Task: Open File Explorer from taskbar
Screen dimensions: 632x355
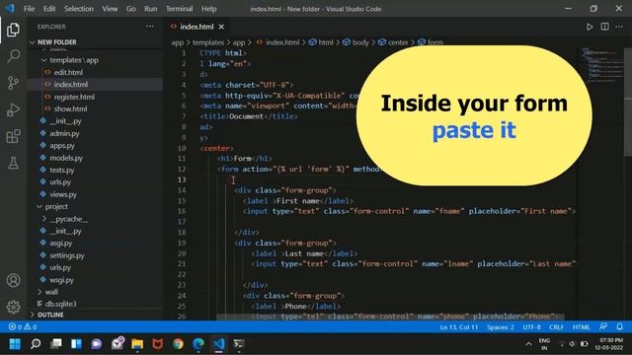Action: [x=137, y=344]
